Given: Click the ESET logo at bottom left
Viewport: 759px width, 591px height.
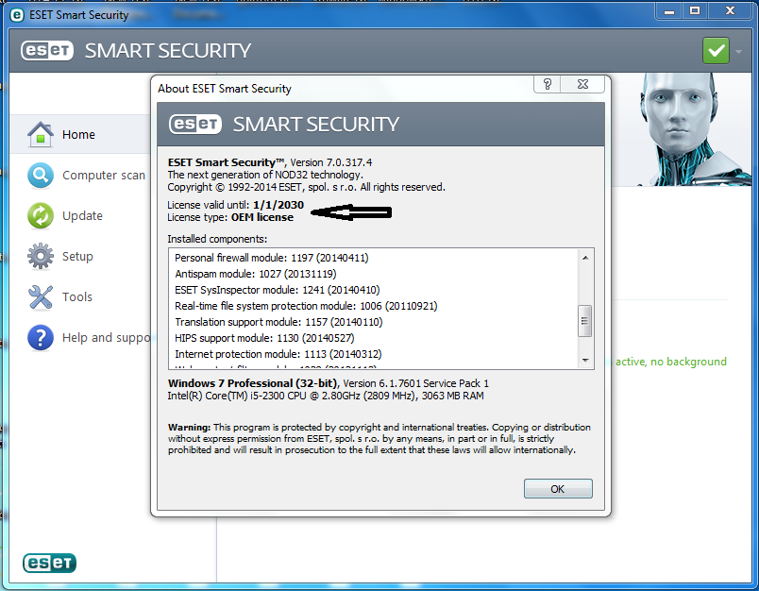Looking at the screenshot, I should pyautogui.click(x=49, y=563).
